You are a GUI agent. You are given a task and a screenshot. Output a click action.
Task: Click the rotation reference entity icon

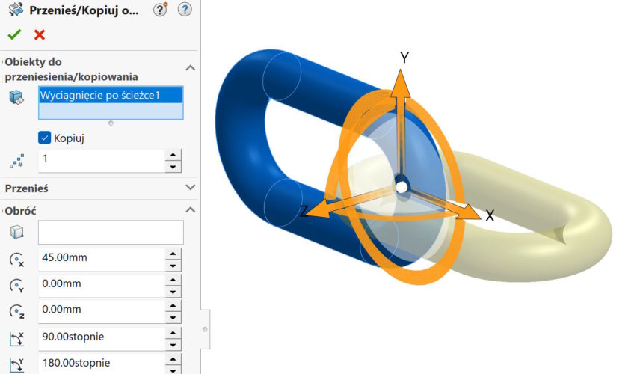(x=16, y=233)
